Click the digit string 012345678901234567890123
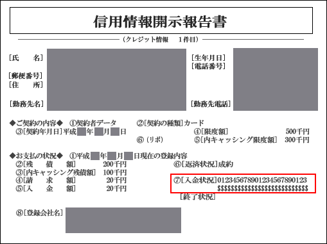This screenshot has height=244, width=327. pos(262,181)
